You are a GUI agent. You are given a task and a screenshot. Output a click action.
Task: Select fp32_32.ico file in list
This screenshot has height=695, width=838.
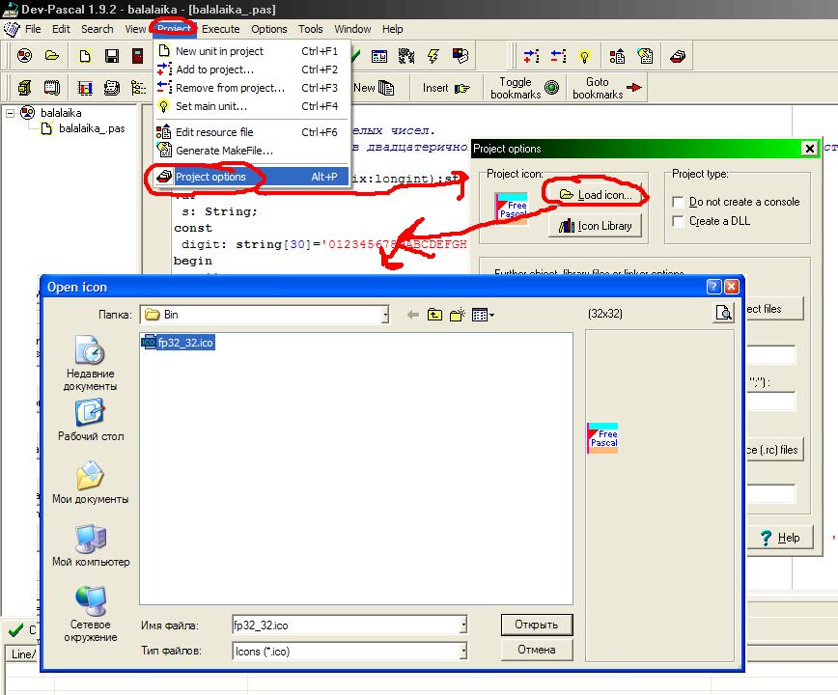click(185, 342)
